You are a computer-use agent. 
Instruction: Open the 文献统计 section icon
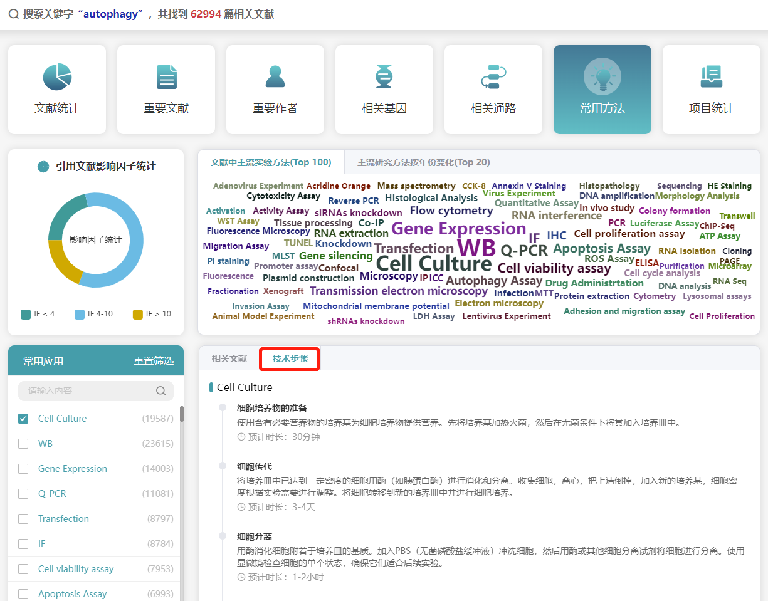pos(56,76)
